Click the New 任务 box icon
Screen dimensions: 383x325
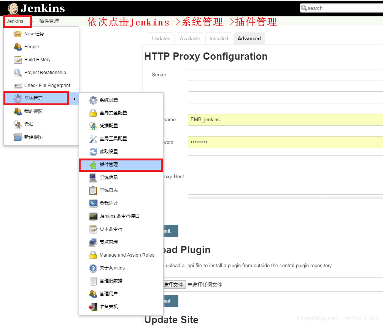[18, 34]
